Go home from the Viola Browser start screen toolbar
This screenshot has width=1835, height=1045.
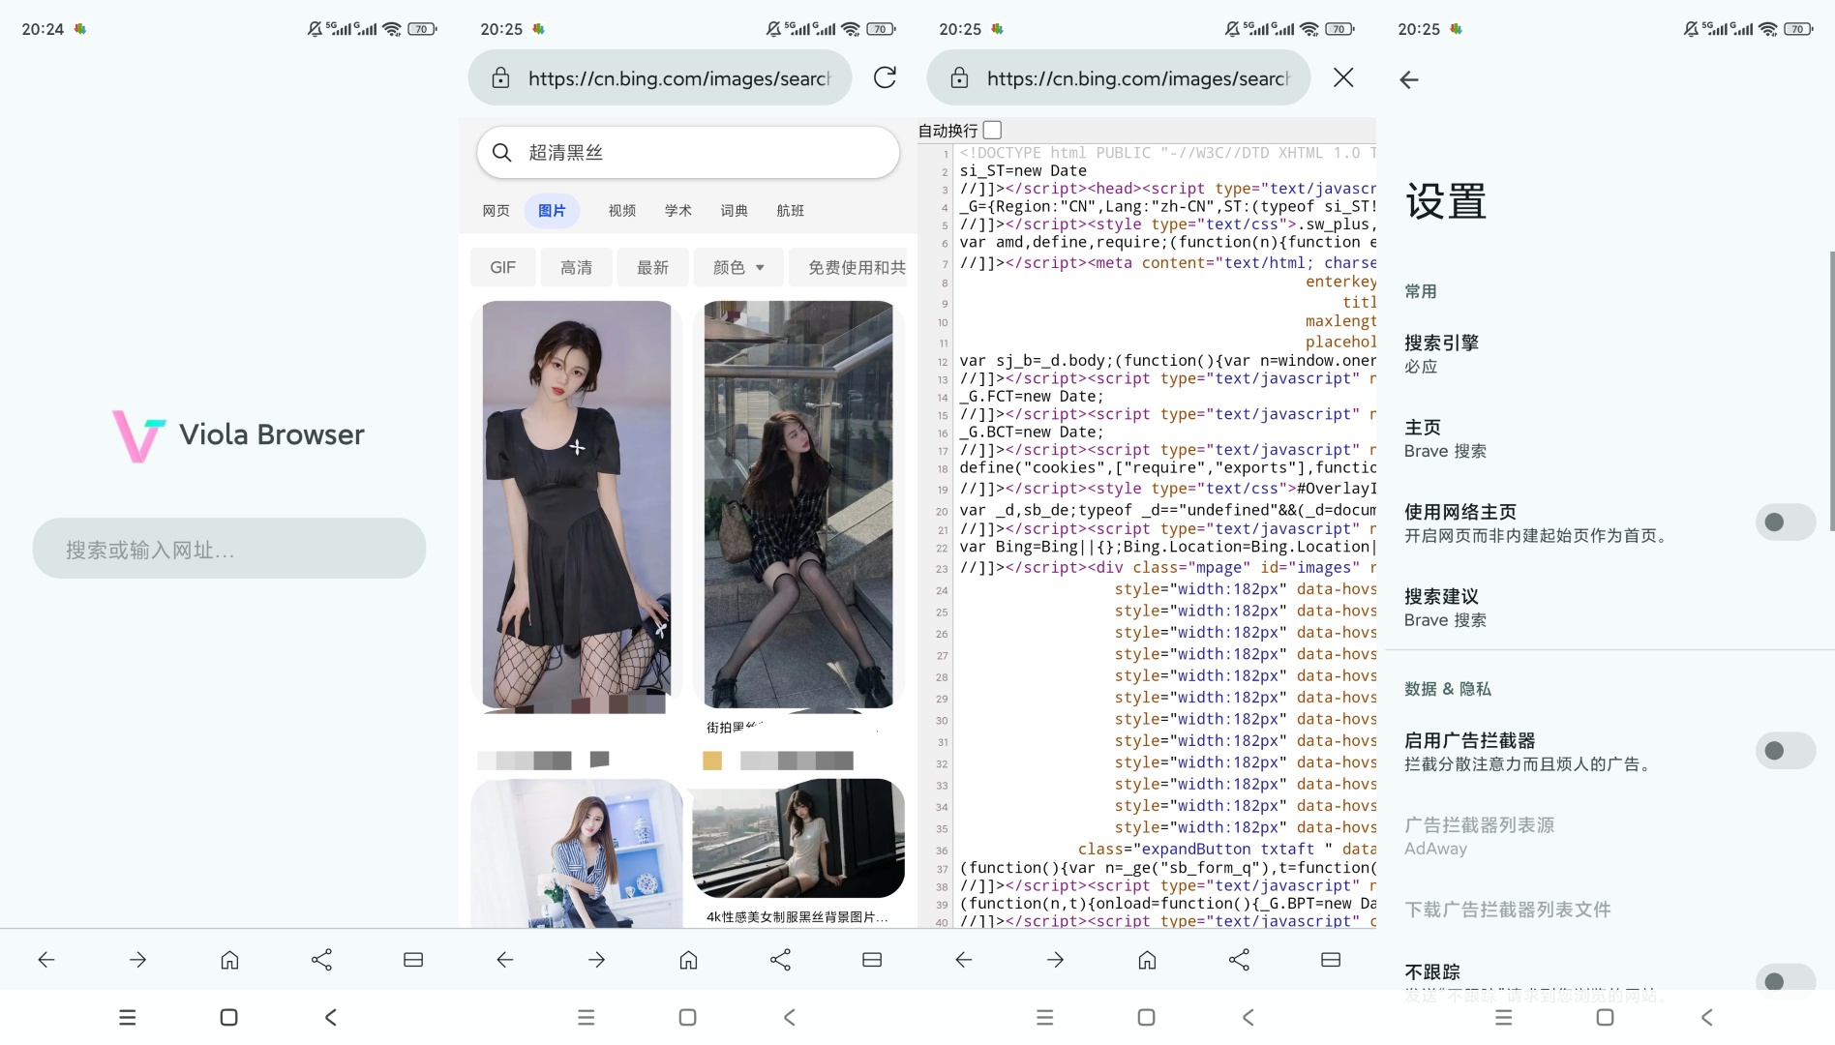tap(229, 960)
